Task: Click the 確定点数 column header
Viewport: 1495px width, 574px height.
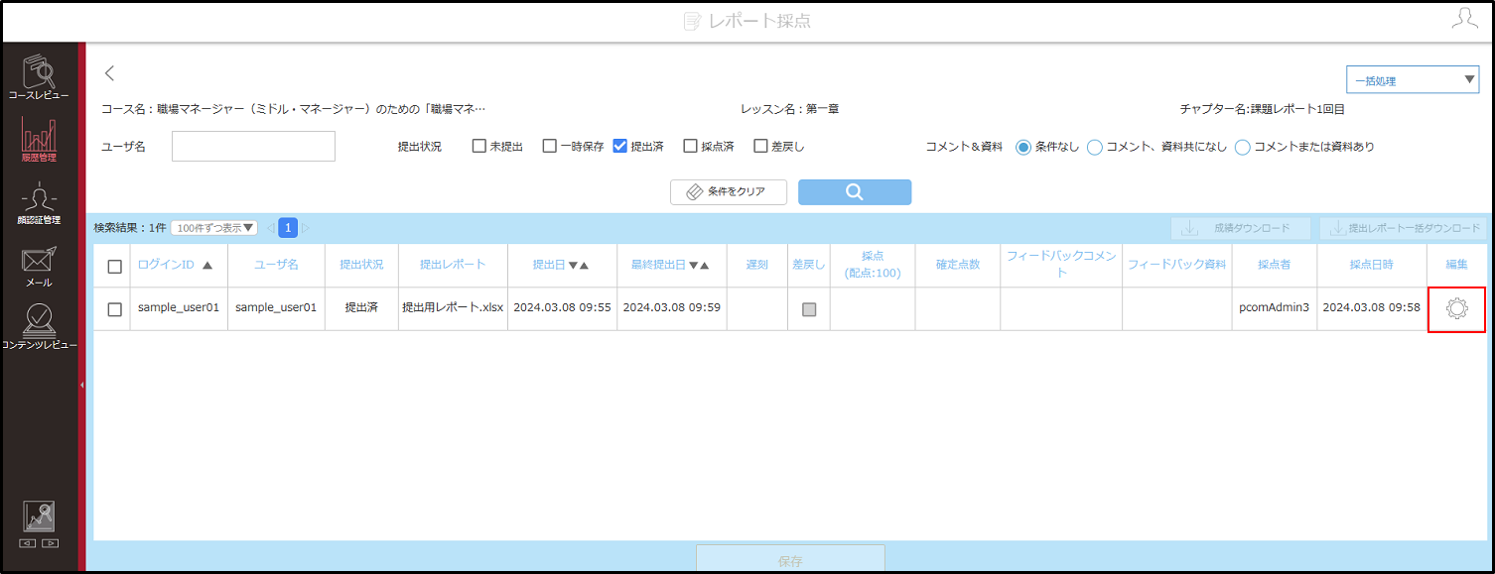Action: click(958, 265)
